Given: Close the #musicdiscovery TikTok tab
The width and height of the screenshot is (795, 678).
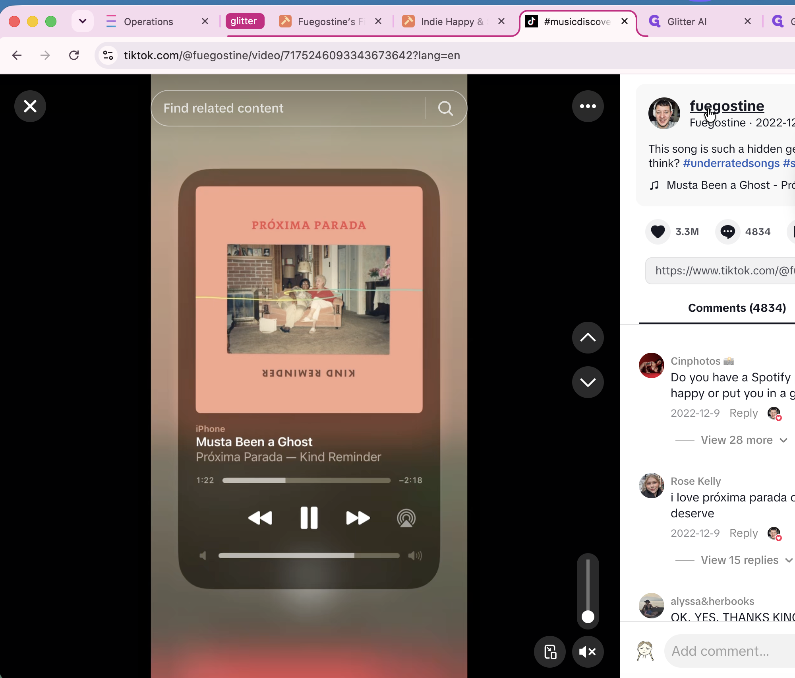Looking at the screenshot, I should coord(625,21).
